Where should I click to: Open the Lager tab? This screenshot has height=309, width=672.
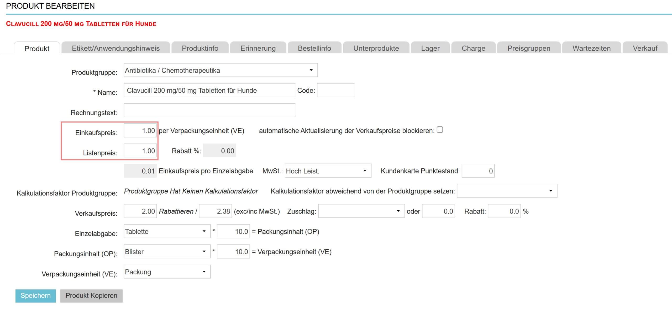point(430,48)
